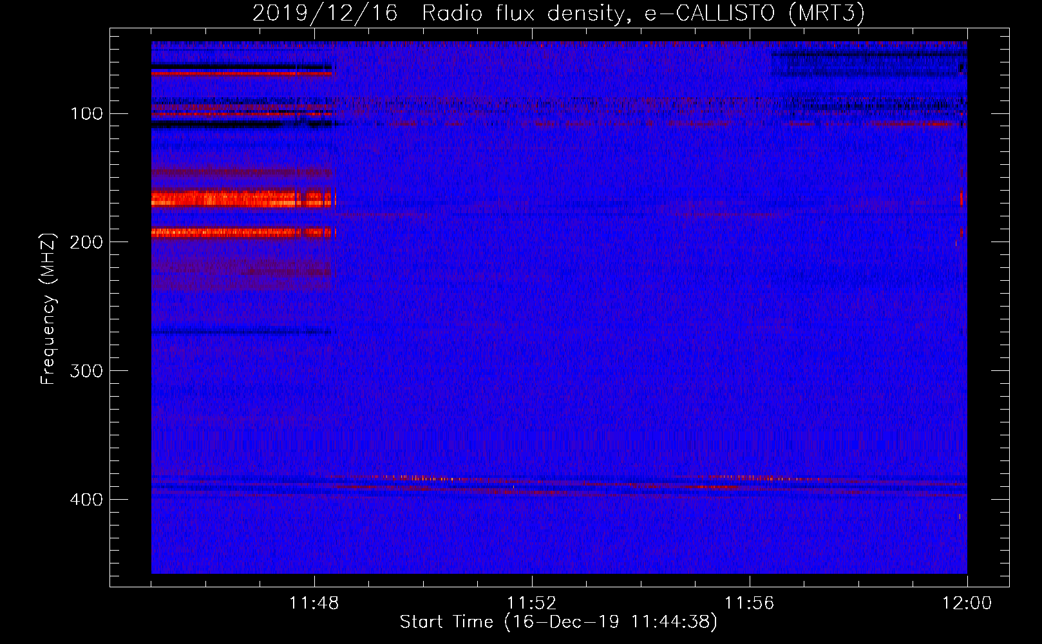Click the 'Start Time (16-Dec-19 11:44:38)' x-axis label
Screen dimensions: 1042x644
click(x=558, y=622)
